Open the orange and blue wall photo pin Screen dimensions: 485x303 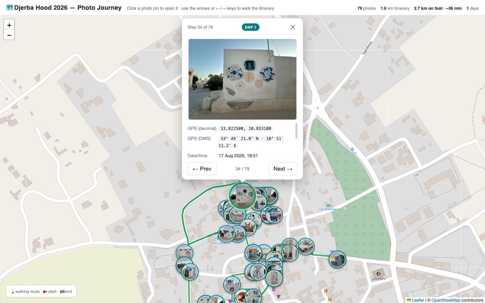point(253,253)
